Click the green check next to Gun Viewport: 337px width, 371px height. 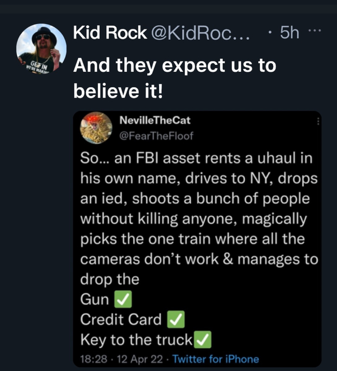(x=123, y=299)
